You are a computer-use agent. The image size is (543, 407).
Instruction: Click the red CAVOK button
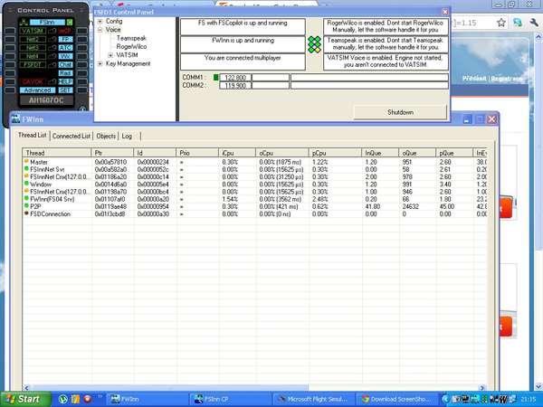pyautogui.click(x=33, y=81)
